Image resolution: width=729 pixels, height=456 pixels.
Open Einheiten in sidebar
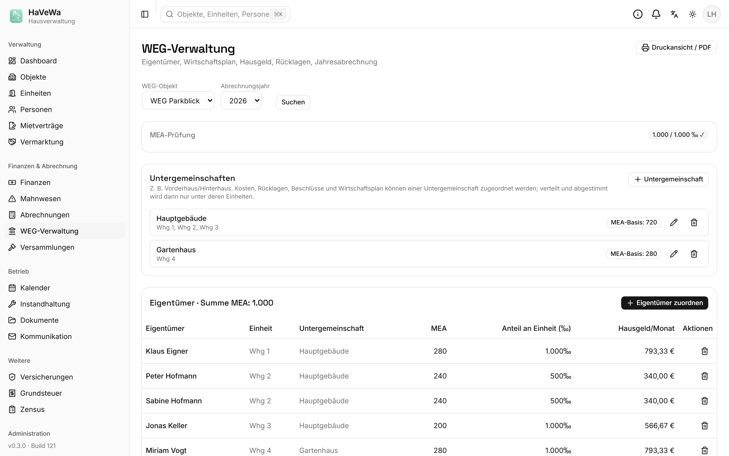(65, 93)
